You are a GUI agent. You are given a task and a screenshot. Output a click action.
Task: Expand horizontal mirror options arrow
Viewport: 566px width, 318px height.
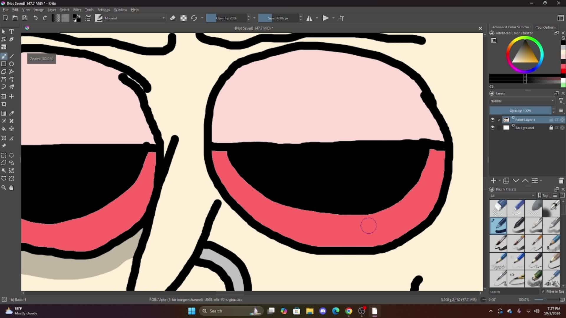pos(317,18)
